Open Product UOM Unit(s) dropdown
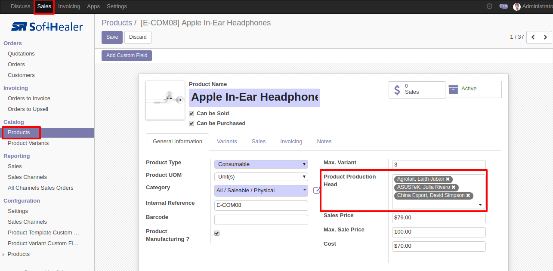Image resolution: width=553 pixels, height=271 pixels. [261, 177]
